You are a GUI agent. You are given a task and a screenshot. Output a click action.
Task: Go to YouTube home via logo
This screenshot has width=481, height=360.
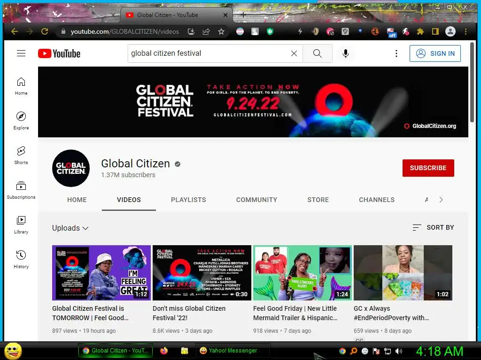[x=59, y=53]
